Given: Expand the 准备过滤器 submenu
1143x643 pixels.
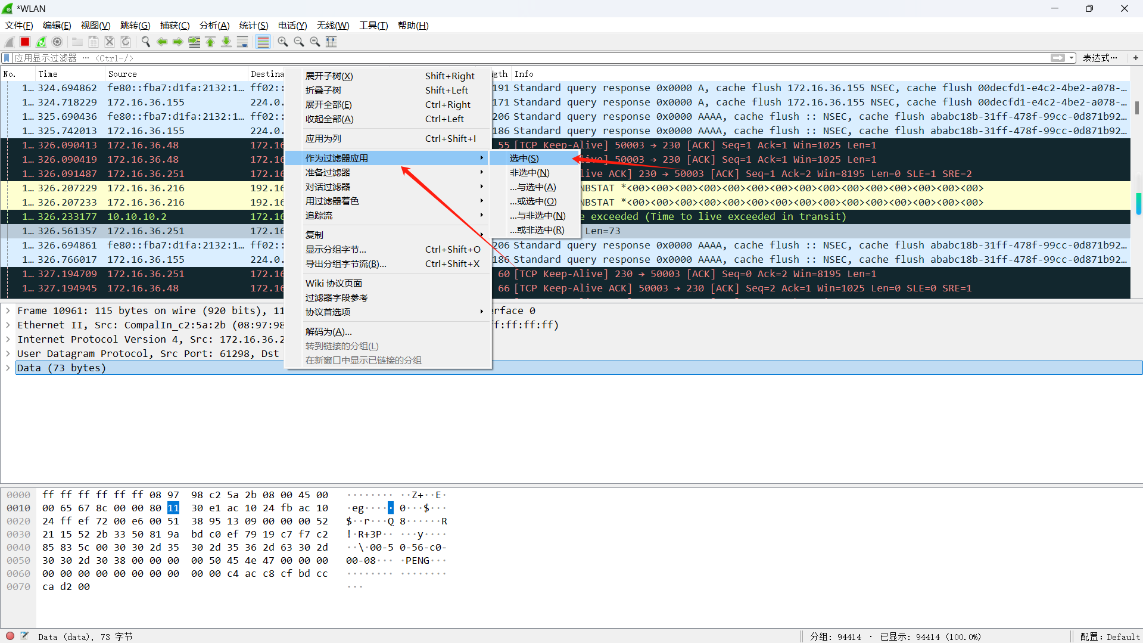Looking at the screenshot, I should 326,172.
